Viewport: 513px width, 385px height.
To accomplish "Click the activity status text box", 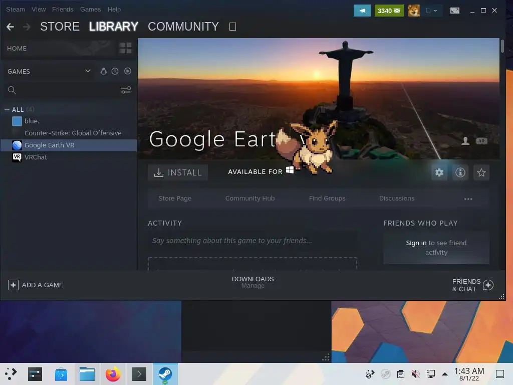I will (x=252, y=241).
